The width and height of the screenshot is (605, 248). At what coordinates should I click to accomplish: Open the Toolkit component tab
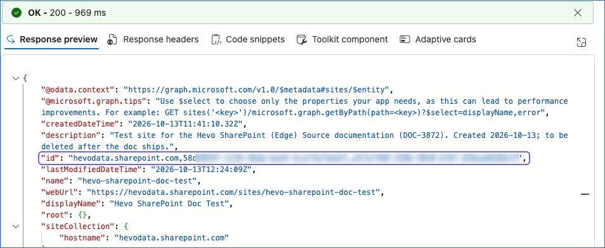342,39
